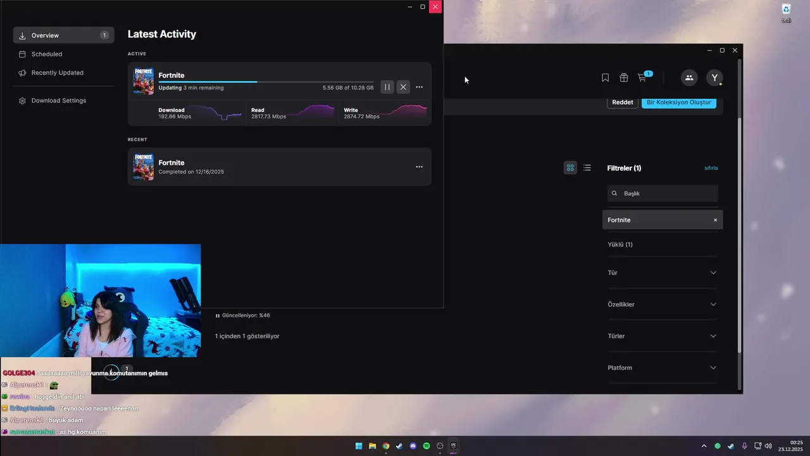Image resolution: width=810 pixels, height=456 pixels.
Task: Open File Explorer from taskbar
Action: (373, 446)
